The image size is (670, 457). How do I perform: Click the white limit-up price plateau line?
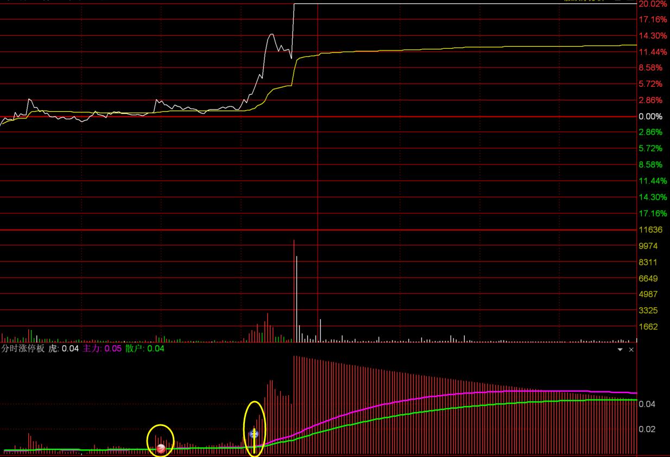(434, 4)
